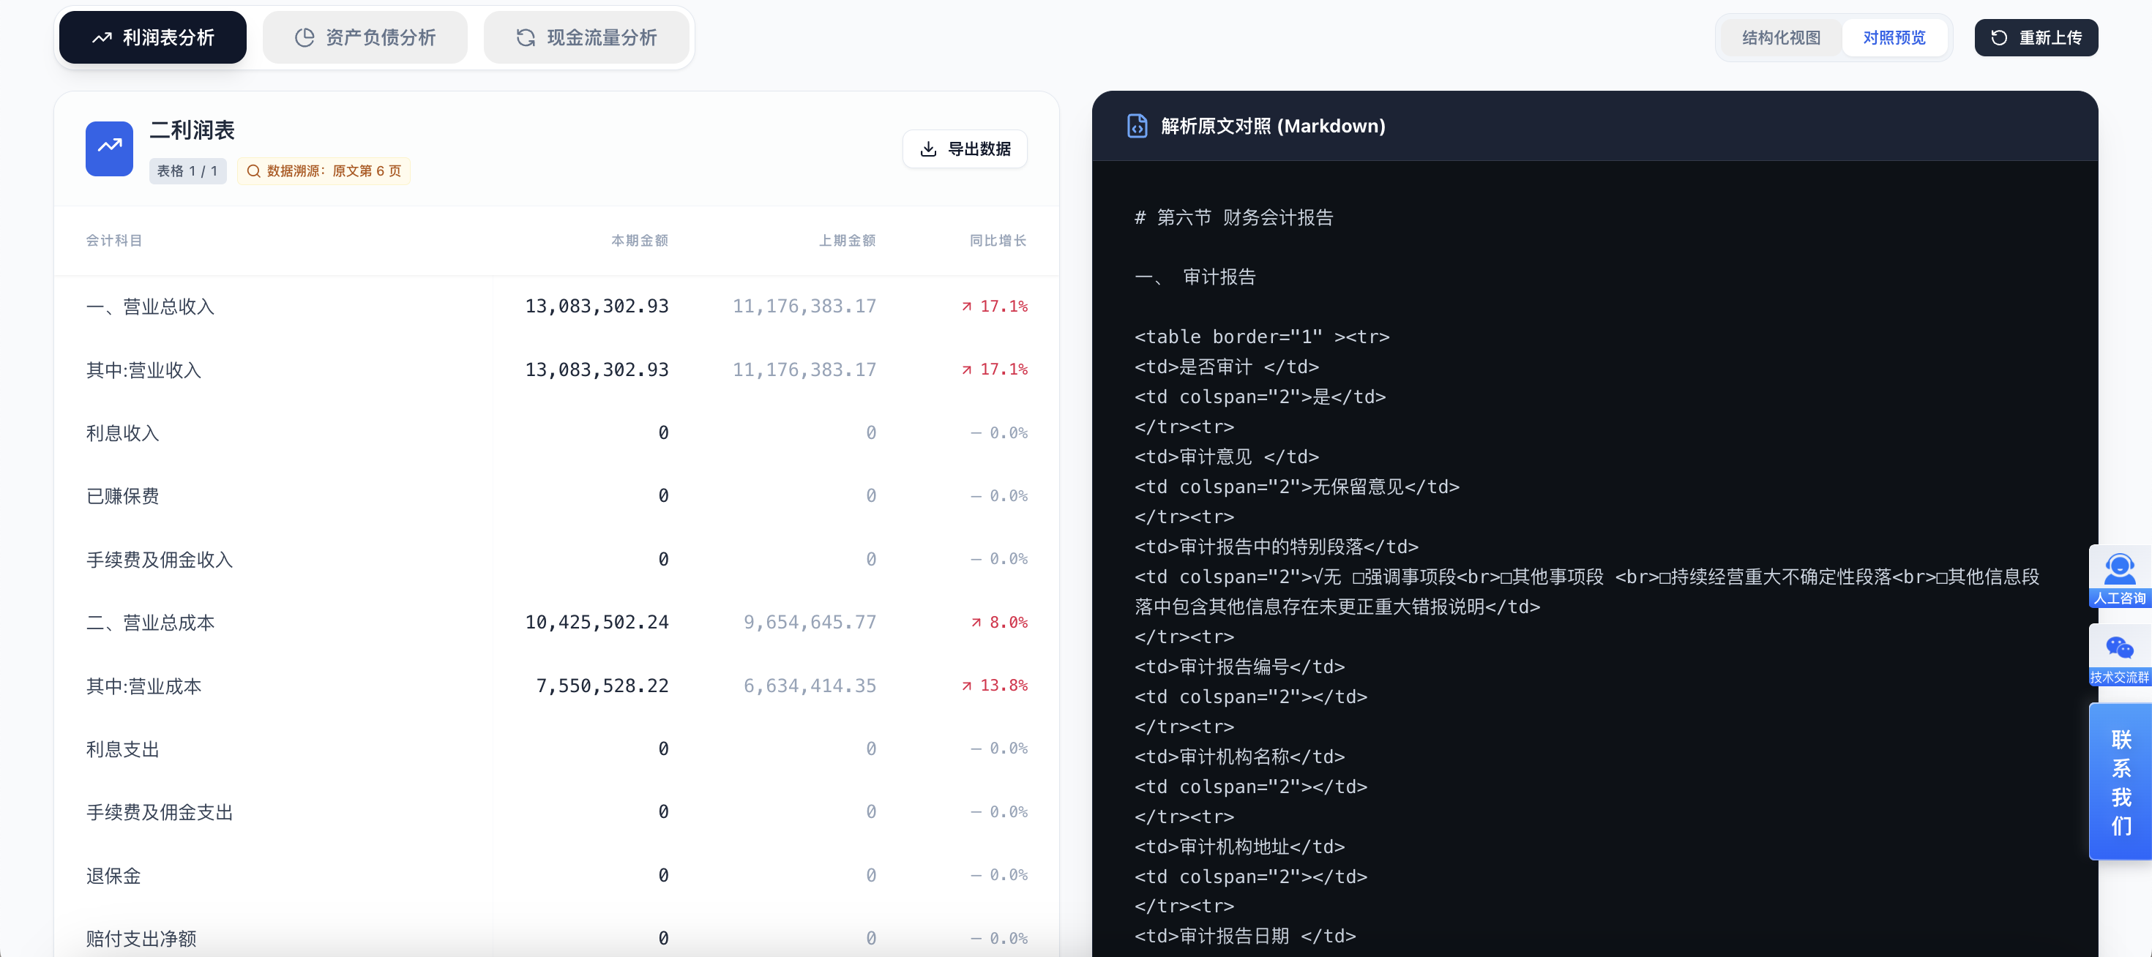The image size is (2152, 957).
Task: Click the 导出数据 export button
Action: (x=965, y=149)
